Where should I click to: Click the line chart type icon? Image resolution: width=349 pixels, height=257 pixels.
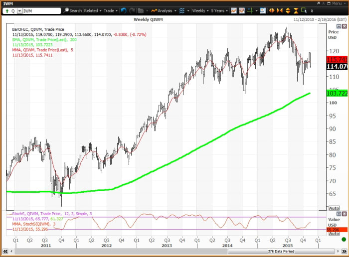pos(234,10)
